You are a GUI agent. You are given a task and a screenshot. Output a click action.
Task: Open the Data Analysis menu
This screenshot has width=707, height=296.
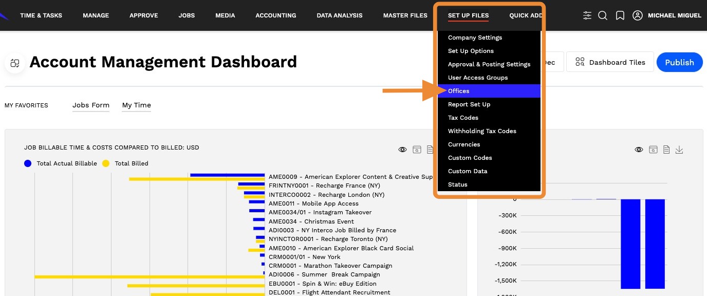[340, 15]
